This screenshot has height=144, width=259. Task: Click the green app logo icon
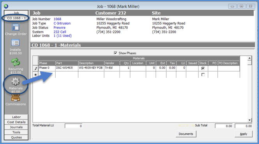coord(6,6)
